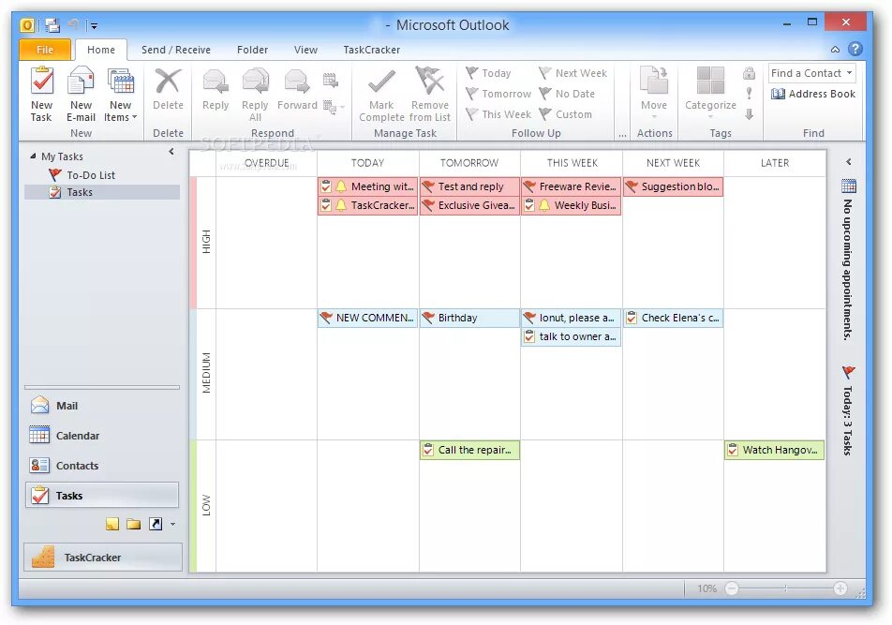
Task: Switch to the Home tab
Action: (100, 50)
